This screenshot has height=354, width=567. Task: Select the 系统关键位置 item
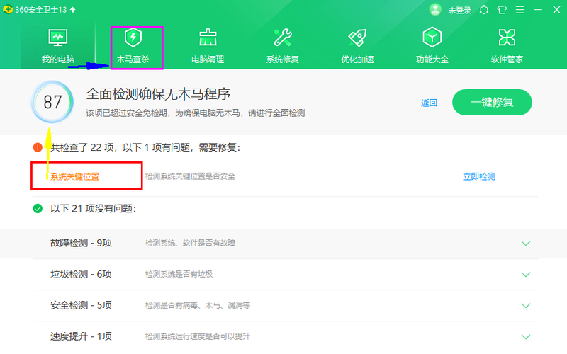(x=74, y=176)
